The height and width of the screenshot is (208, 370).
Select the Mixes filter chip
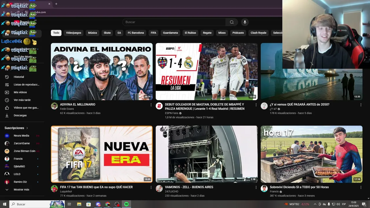pos(222,33)
